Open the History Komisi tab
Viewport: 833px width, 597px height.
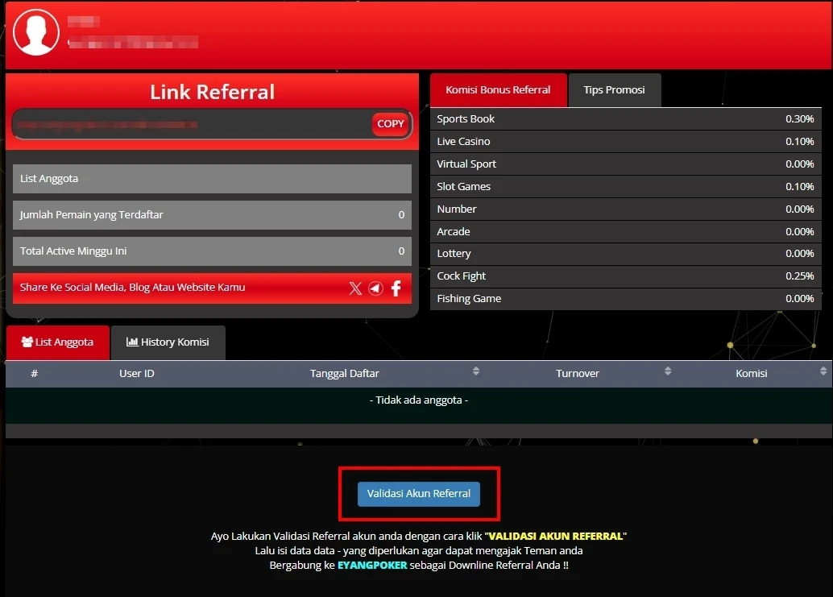tap(168, 342)
